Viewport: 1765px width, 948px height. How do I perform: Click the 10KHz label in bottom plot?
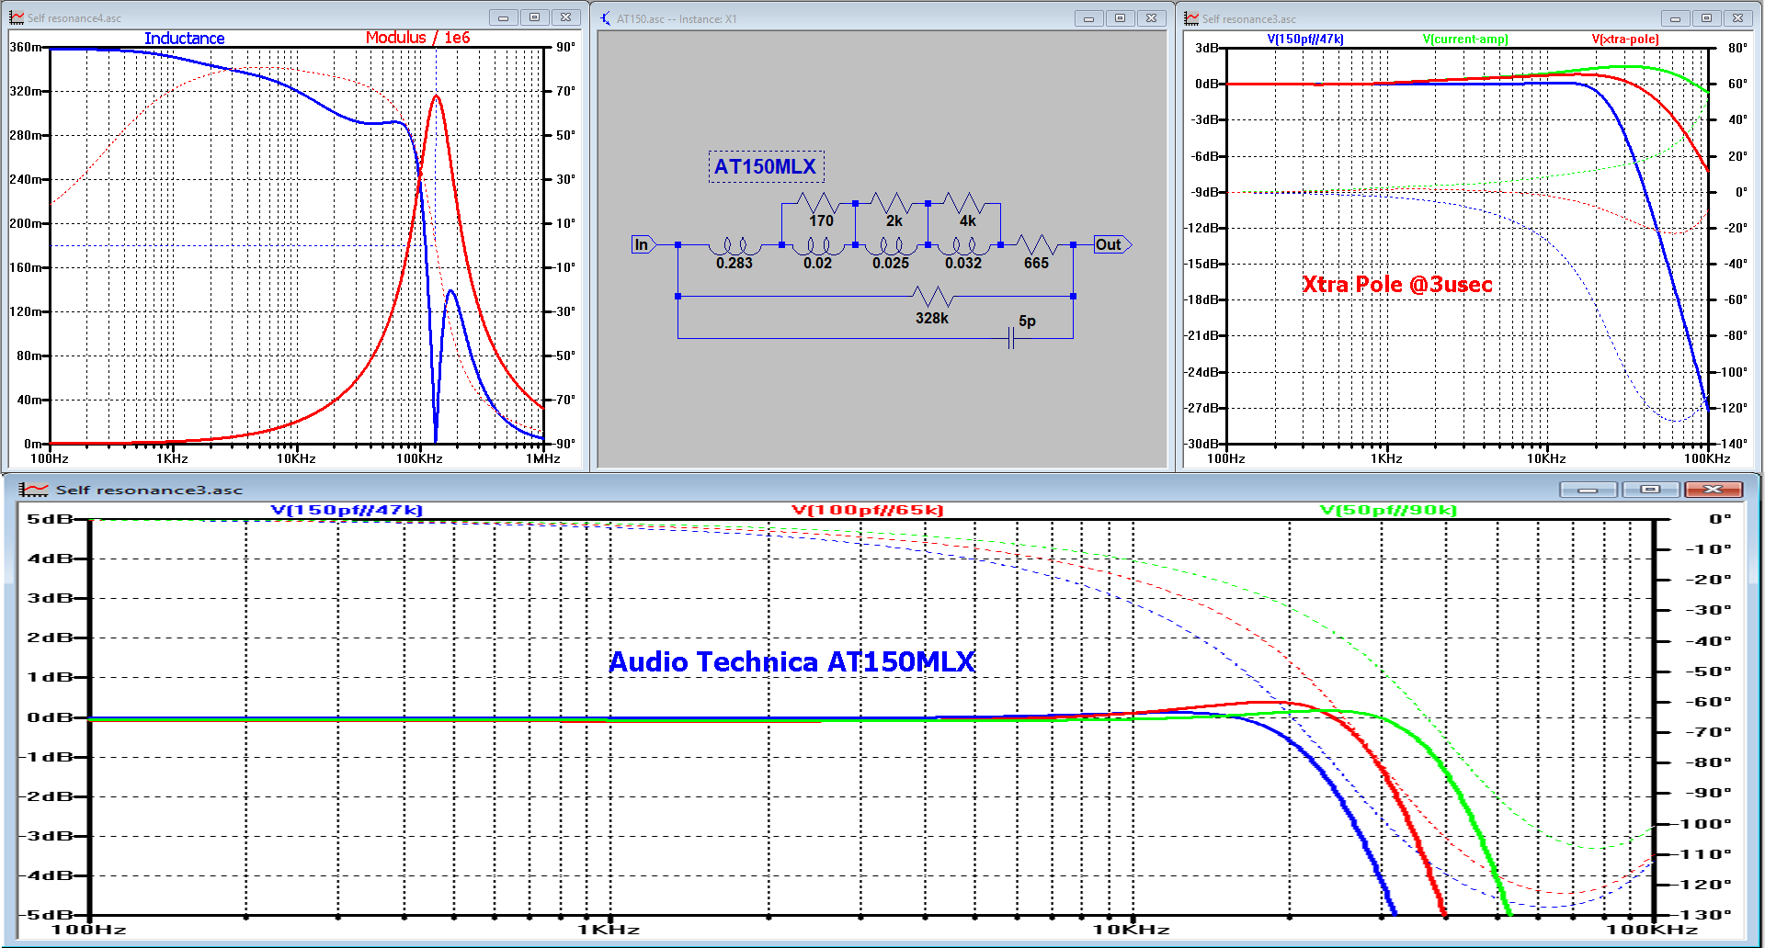coord(1132,930)
